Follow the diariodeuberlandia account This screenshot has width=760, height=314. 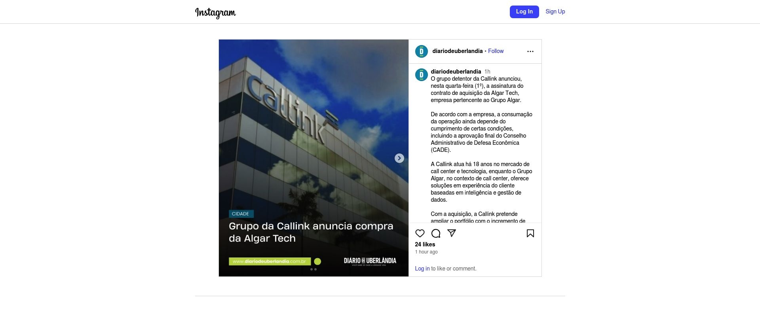496,51
